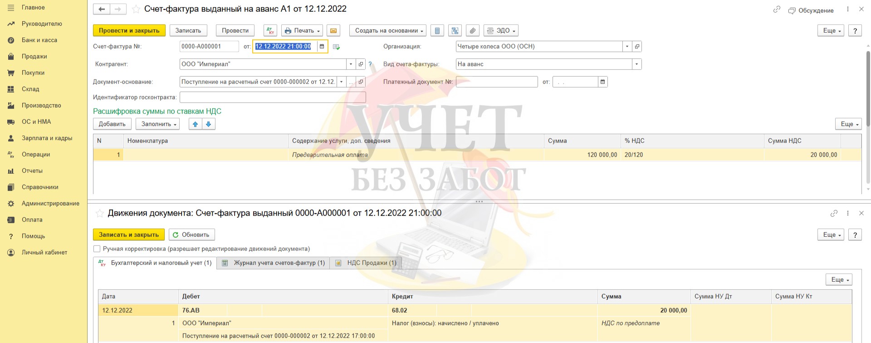Switch to НДС Продажи tab
The height and width of the screenshot is (343, 871).
(366, 263)
